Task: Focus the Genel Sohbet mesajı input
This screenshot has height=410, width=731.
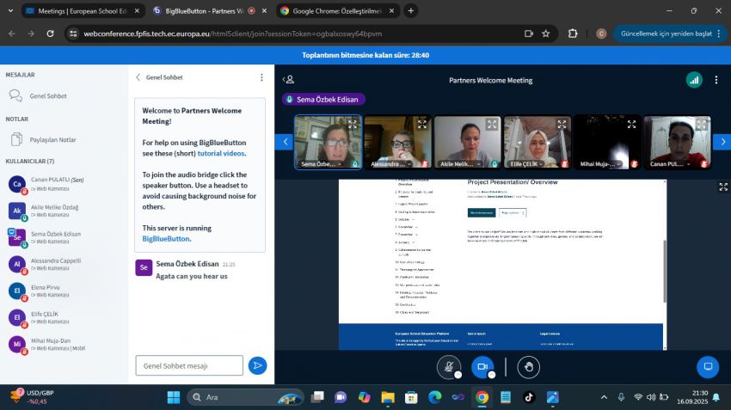Action: point(189,365)
